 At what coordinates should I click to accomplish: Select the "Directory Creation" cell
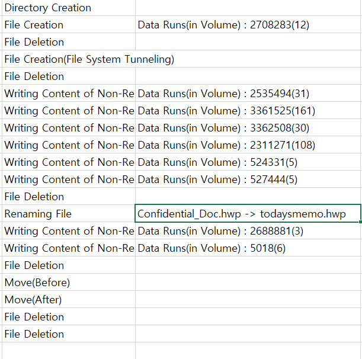pos(69,8)
